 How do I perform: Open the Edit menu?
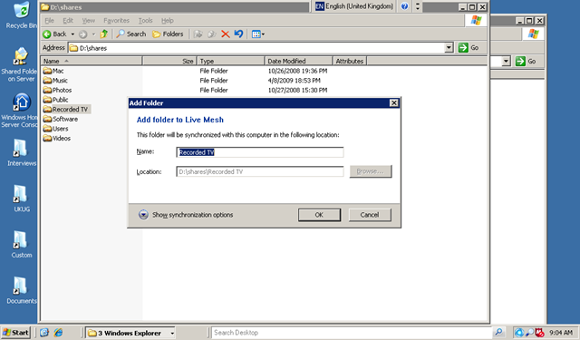coord(68,21)
